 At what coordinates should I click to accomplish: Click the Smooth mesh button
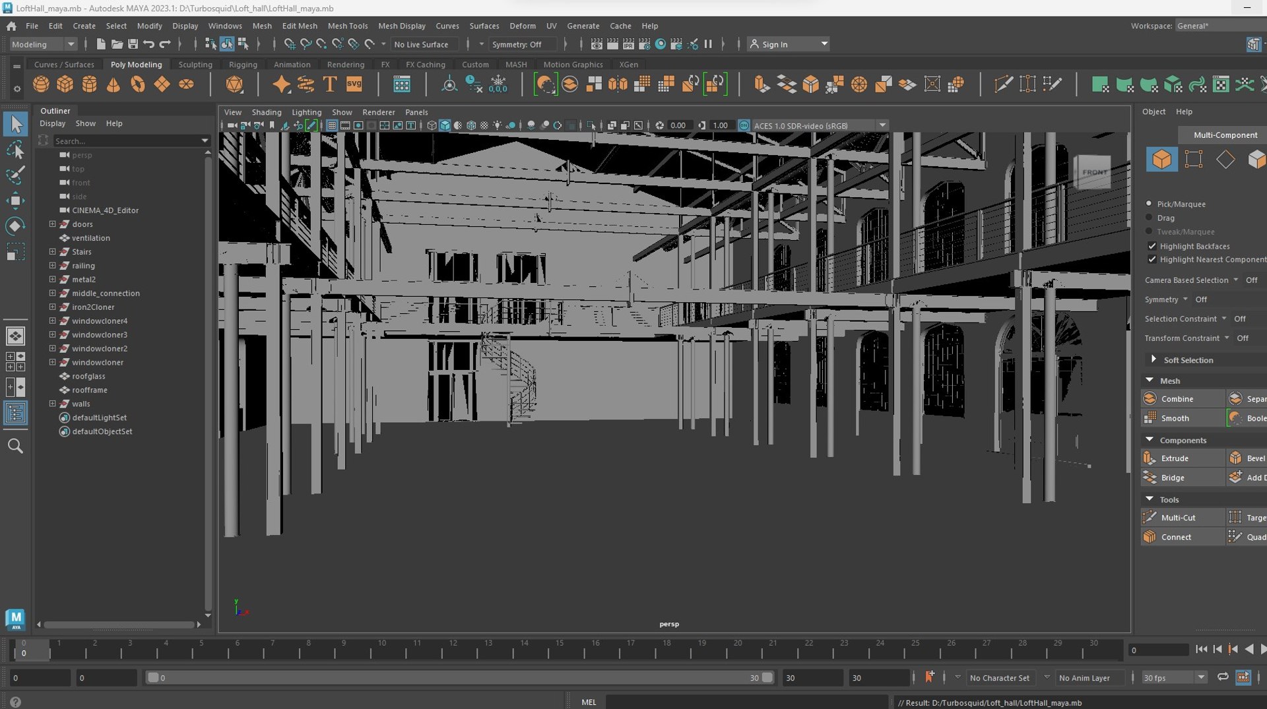(x=1183, y=418)
